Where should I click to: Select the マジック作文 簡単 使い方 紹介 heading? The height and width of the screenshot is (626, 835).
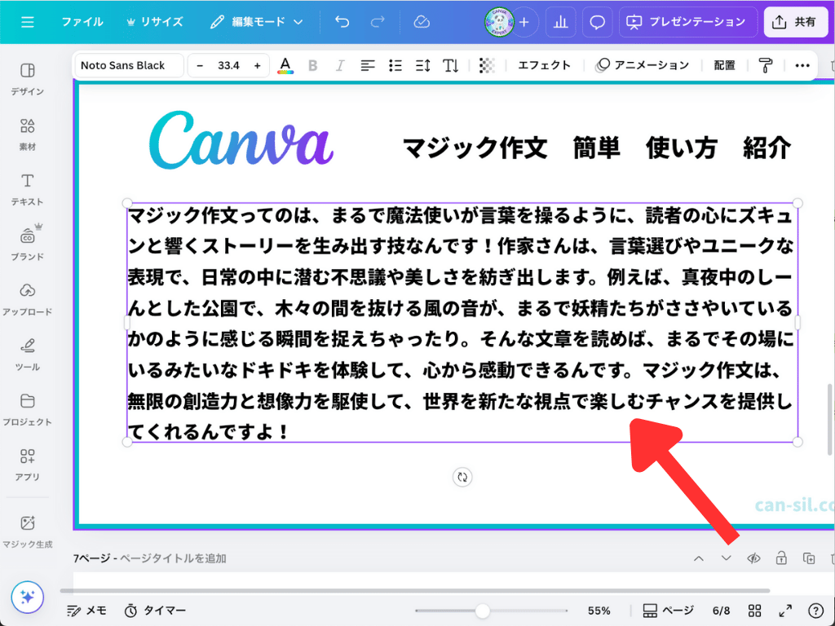[x=596, y=148]
